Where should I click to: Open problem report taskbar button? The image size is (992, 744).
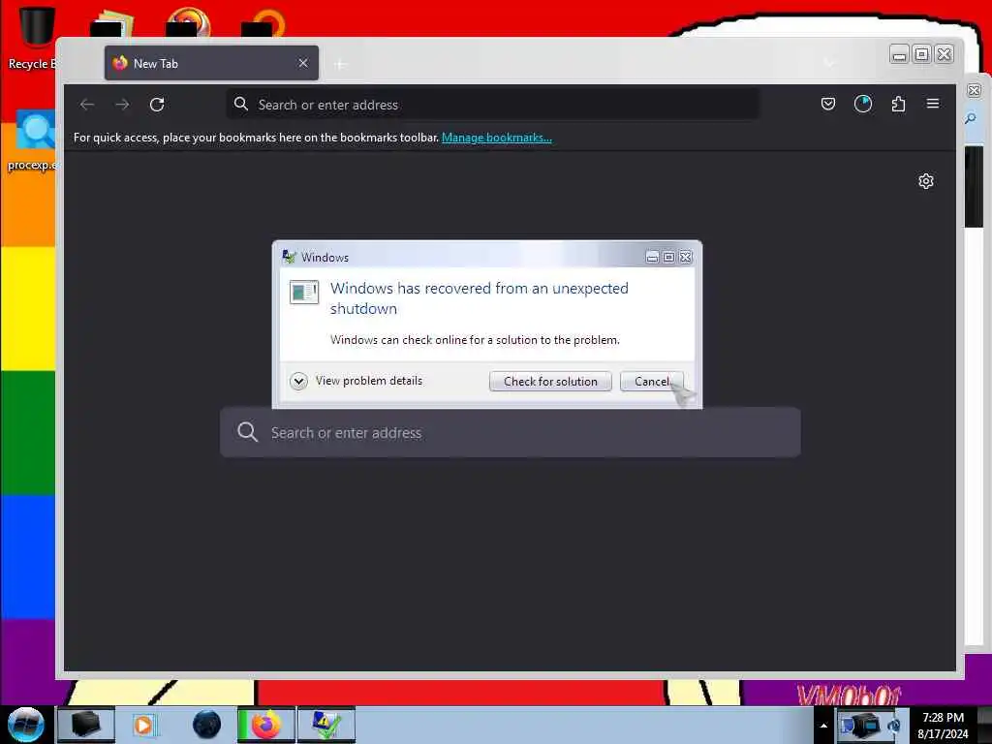[x=326, y=725]
